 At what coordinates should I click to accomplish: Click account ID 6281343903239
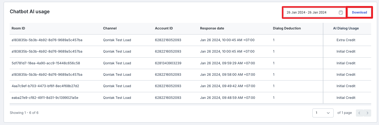coord(168,63)
